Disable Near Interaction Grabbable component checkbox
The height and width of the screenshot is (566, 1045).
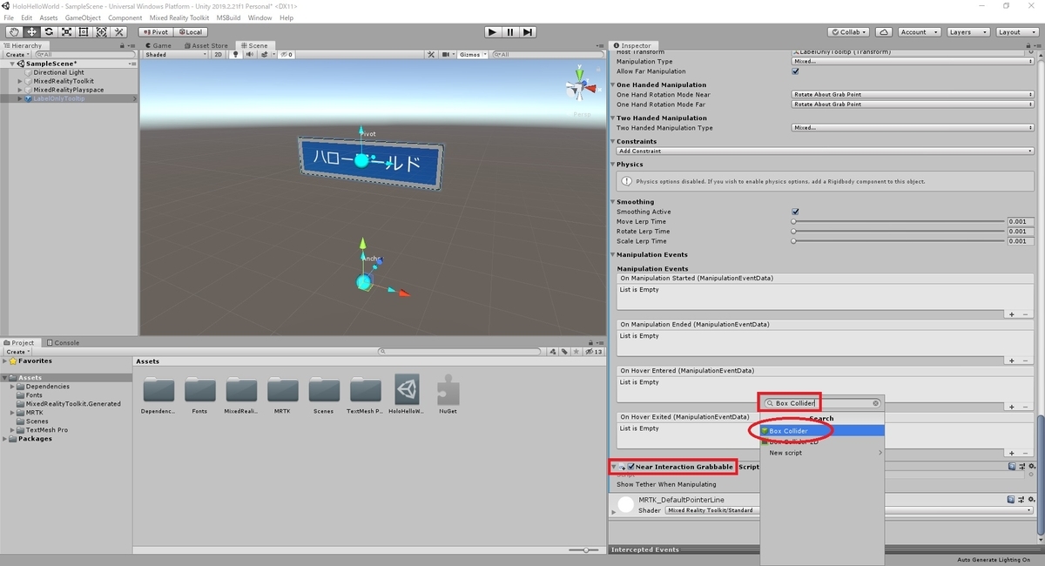pyautogui.click(x=631, y=467)
